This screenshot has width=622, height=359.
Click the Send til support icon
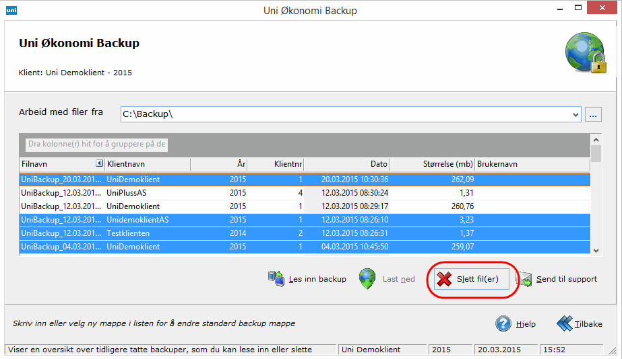(524, 279)
